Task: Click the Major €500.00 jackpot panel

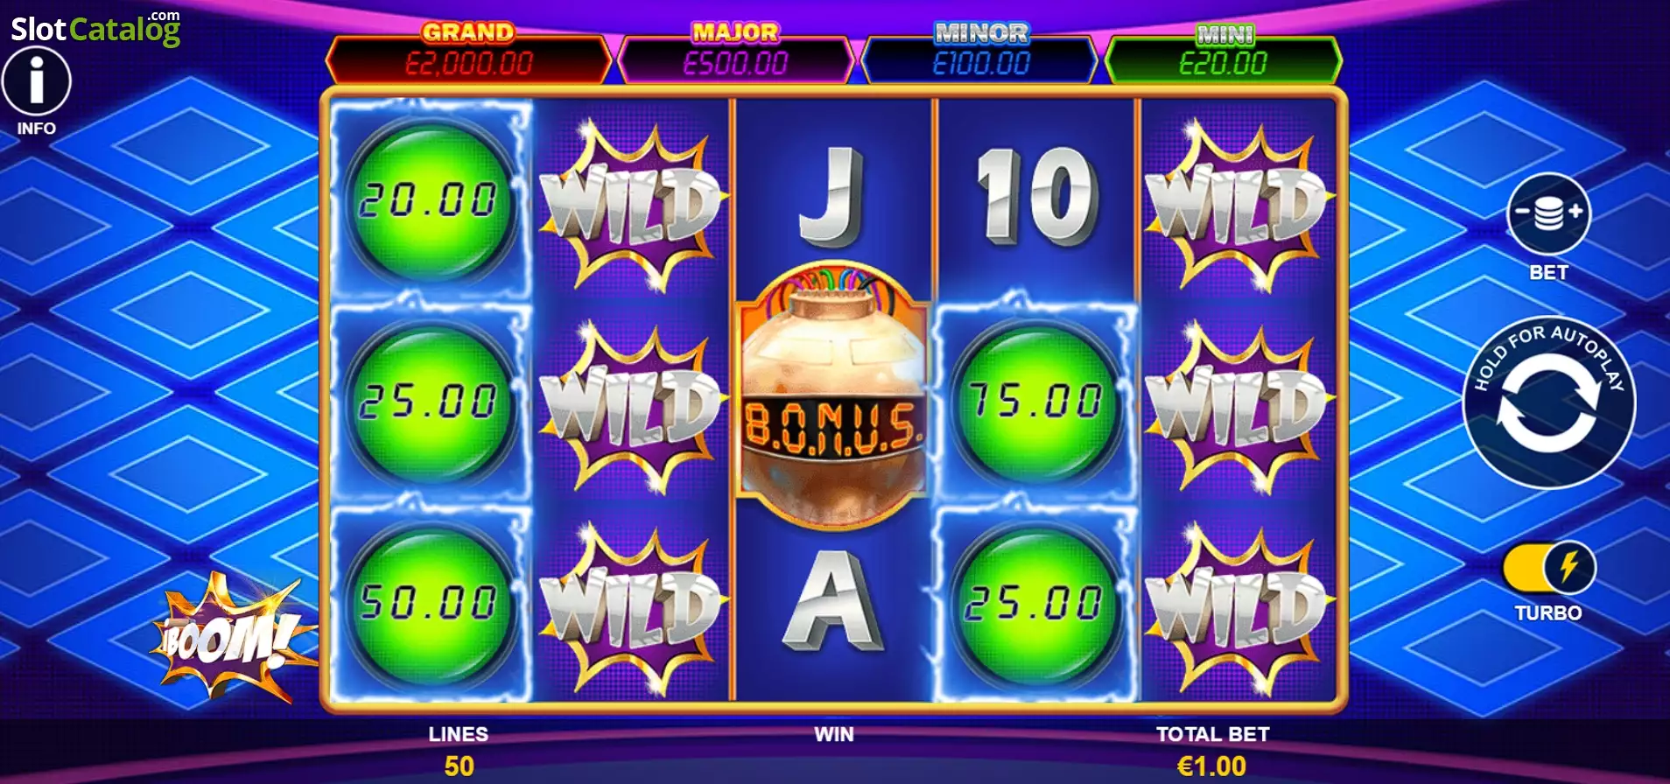Action: tap(735, 53)
